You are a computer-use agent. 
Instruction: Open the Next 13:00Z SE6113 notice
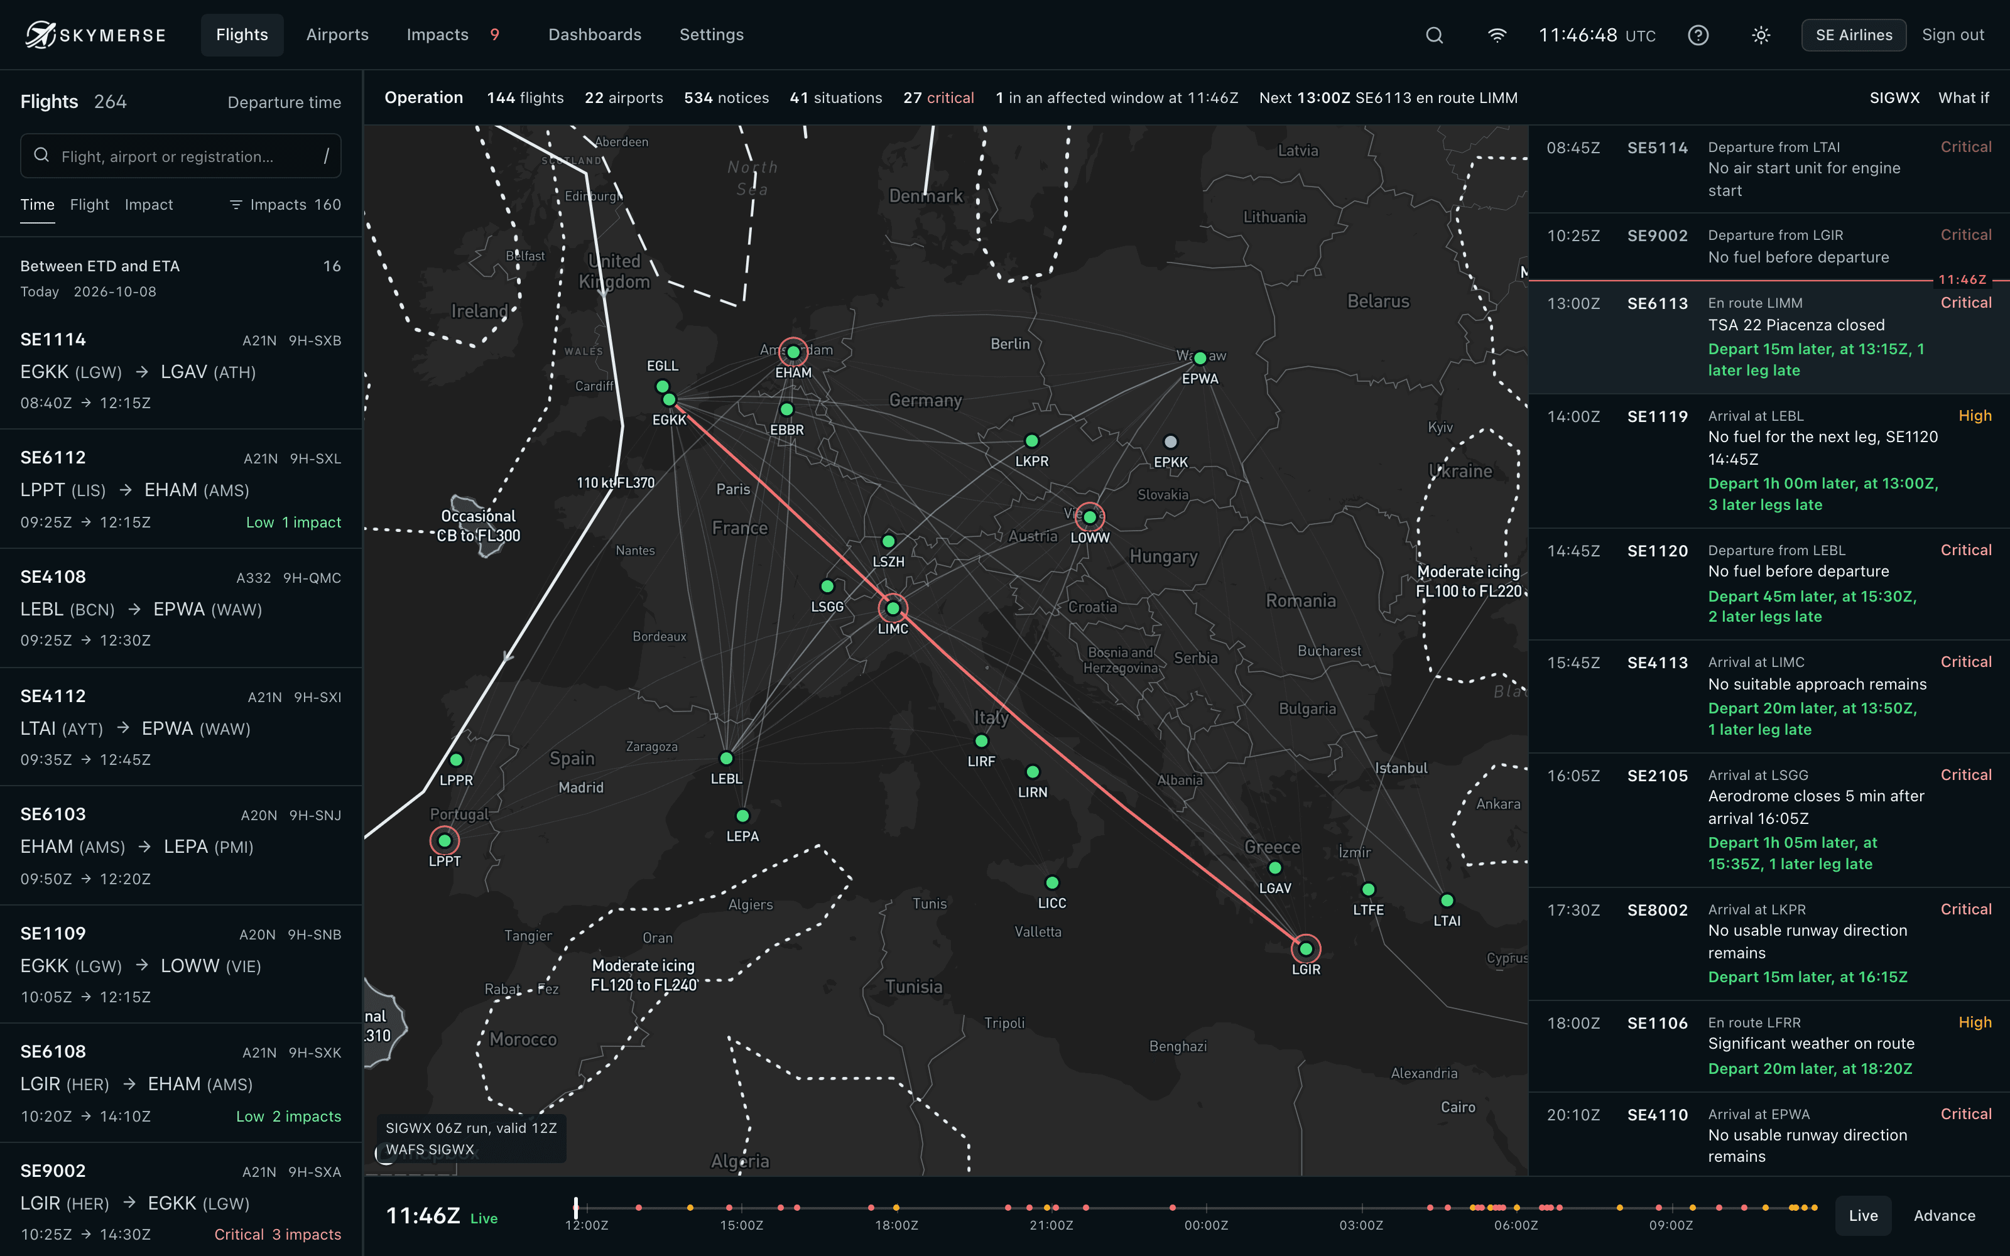click(1388, 98)
